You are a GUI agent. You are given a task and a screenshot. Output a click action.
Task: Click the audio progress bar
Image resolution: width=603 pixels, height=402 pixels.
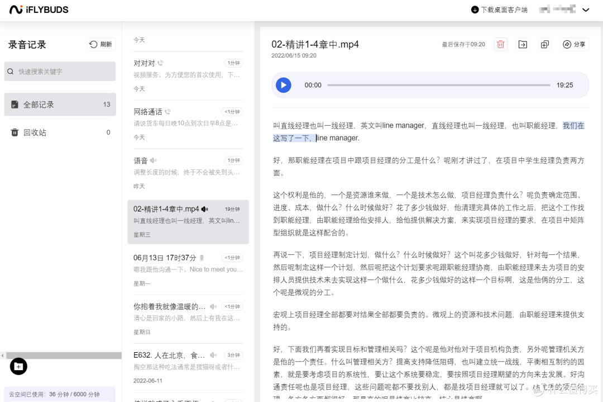439,85
